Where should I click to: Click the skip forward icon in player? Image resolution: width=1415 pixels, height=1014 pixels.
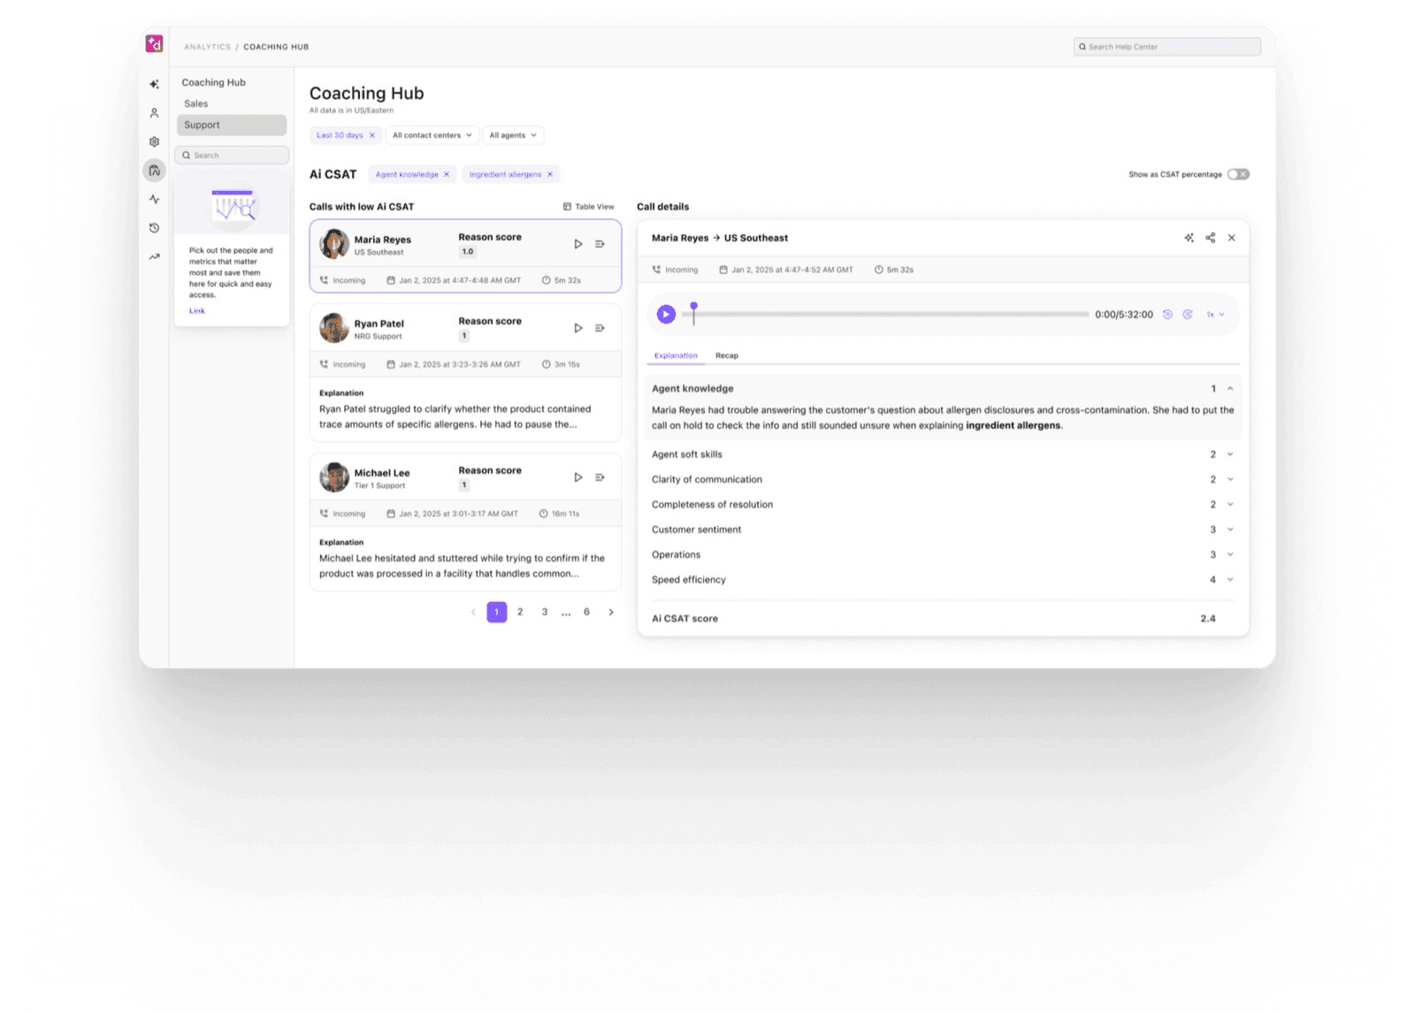(x=1188, y=315)
